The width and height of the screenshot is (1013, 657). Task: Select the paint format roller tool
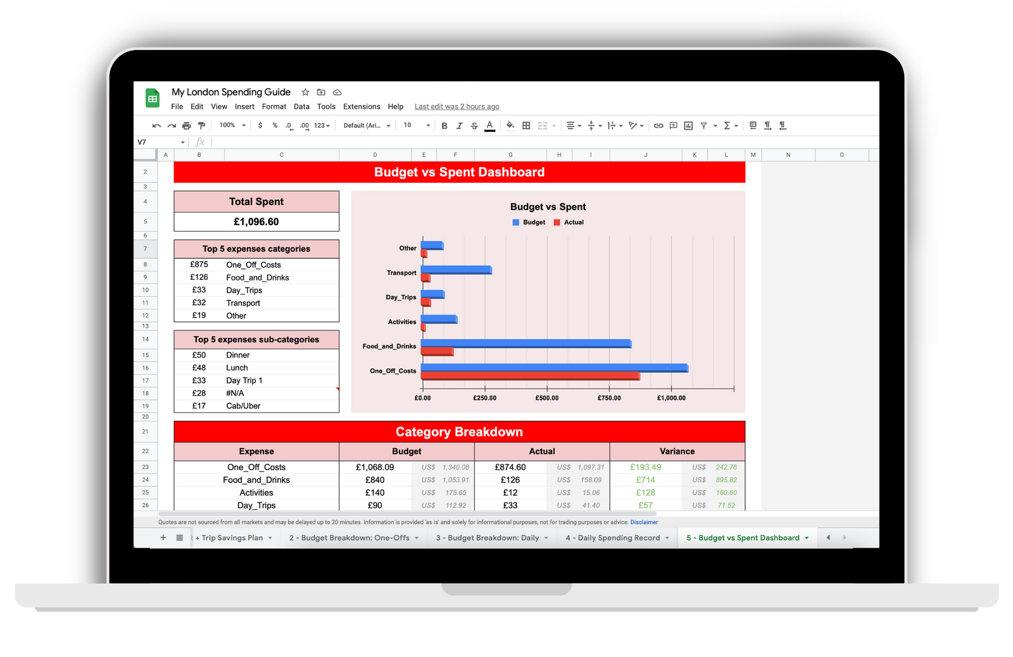tap(201, 126)
